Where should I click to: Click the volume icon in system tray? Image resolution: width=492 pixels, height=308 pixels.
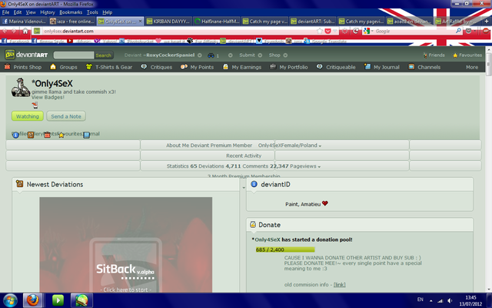450,301
